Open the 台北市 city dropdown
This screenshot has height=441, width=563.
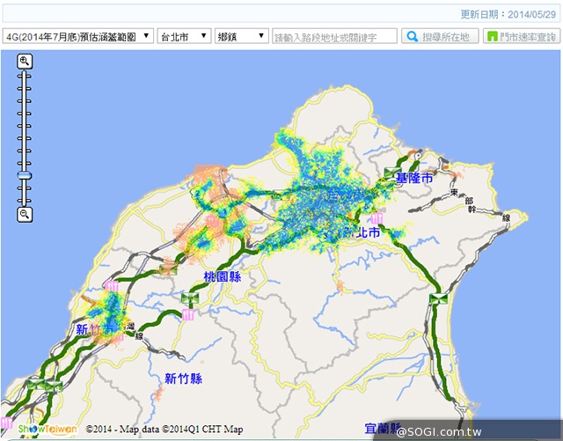pos(184,36)
